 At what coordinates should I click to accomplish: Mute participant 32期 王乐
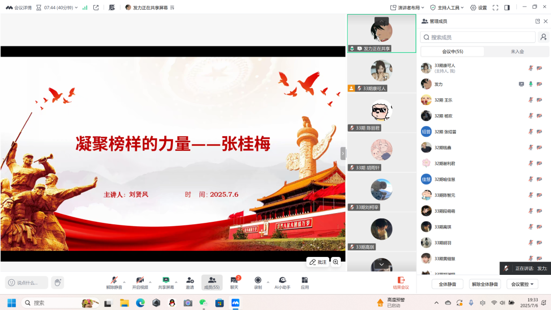point(531,100)
